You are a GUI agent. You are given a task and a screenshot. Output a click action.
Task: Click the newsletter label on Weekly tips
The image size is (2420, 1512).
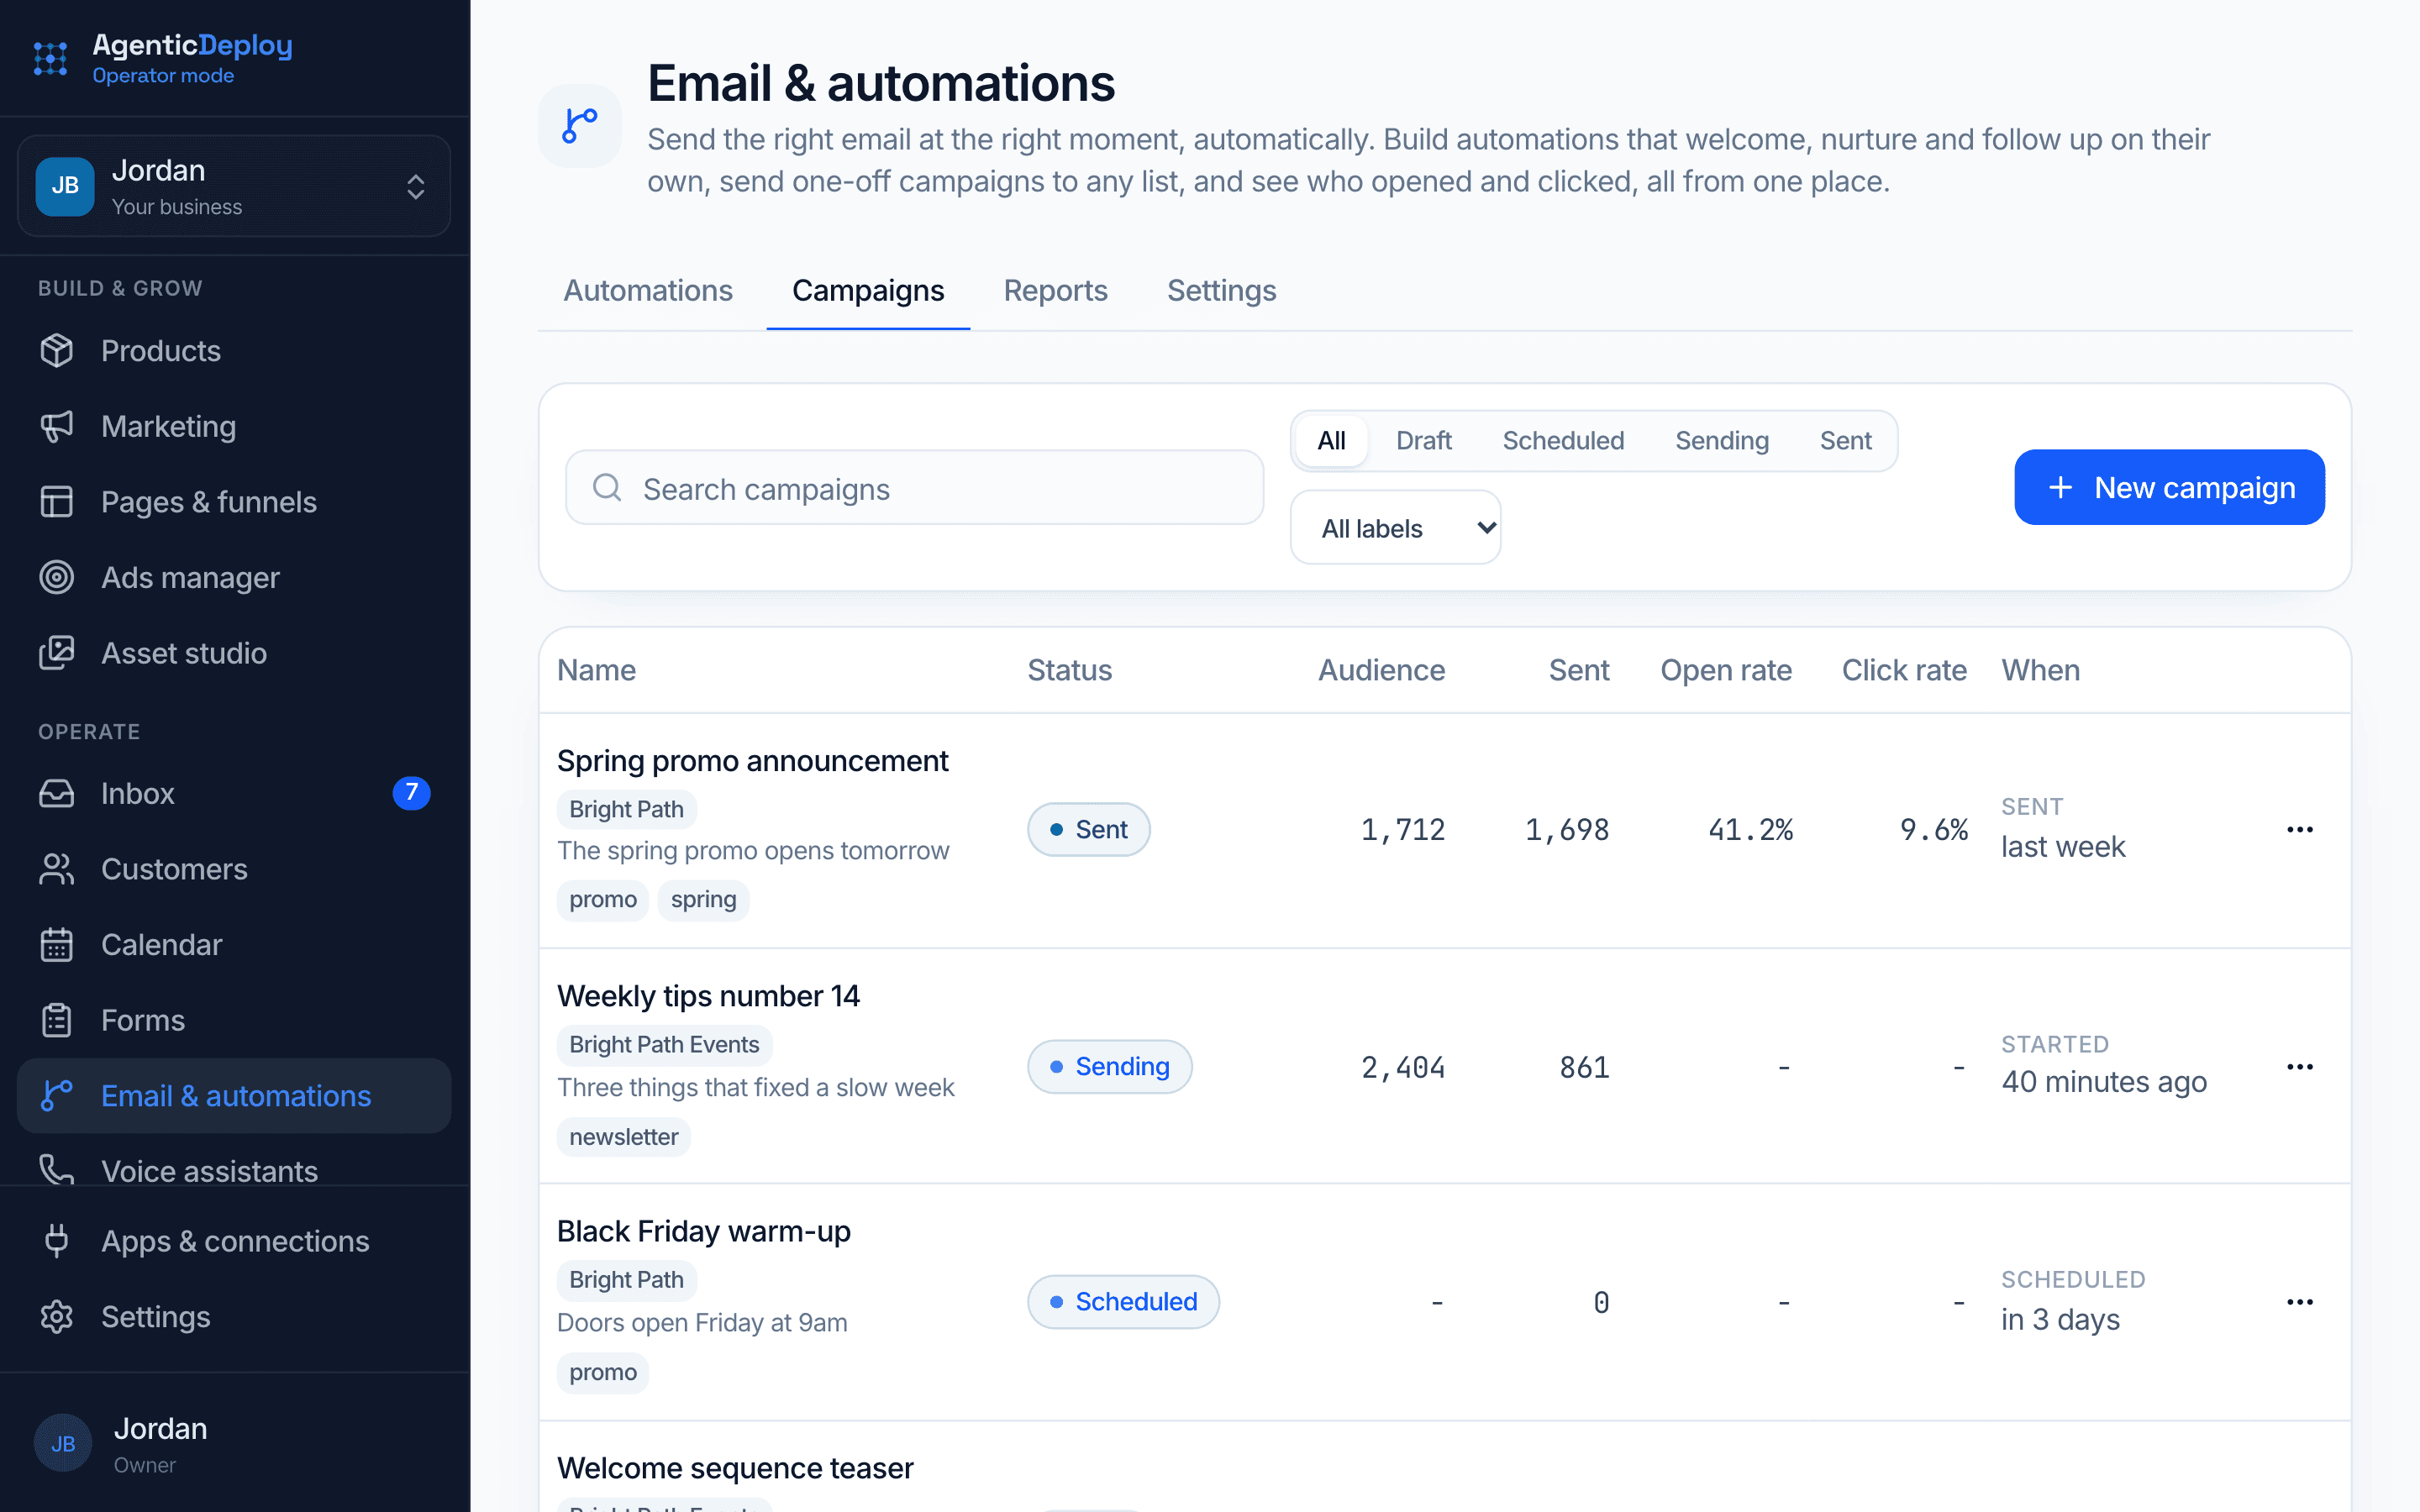point(623,1137)
